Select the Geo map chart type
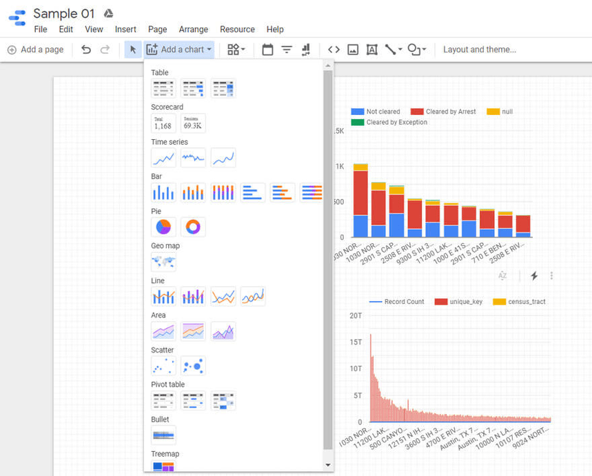This screenshot has width=592, height=476. 164,261
